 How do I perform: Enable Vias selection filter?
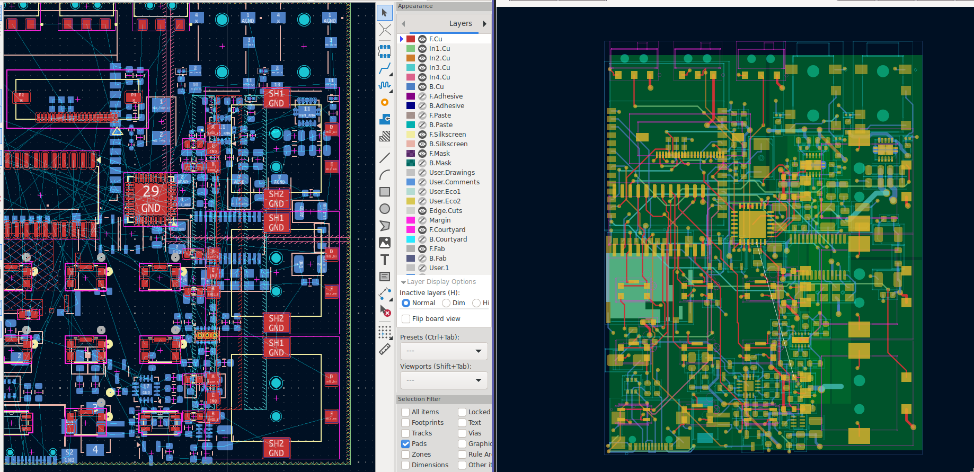(462, 433)
